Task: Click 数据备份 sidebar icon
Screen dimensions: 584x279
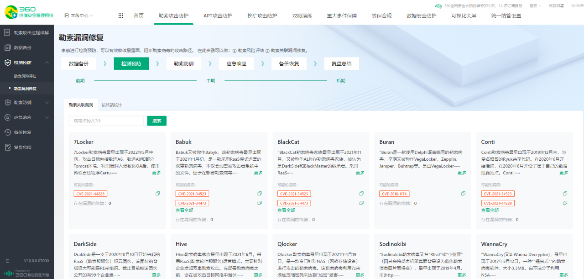Action: [x=7, y=47]
